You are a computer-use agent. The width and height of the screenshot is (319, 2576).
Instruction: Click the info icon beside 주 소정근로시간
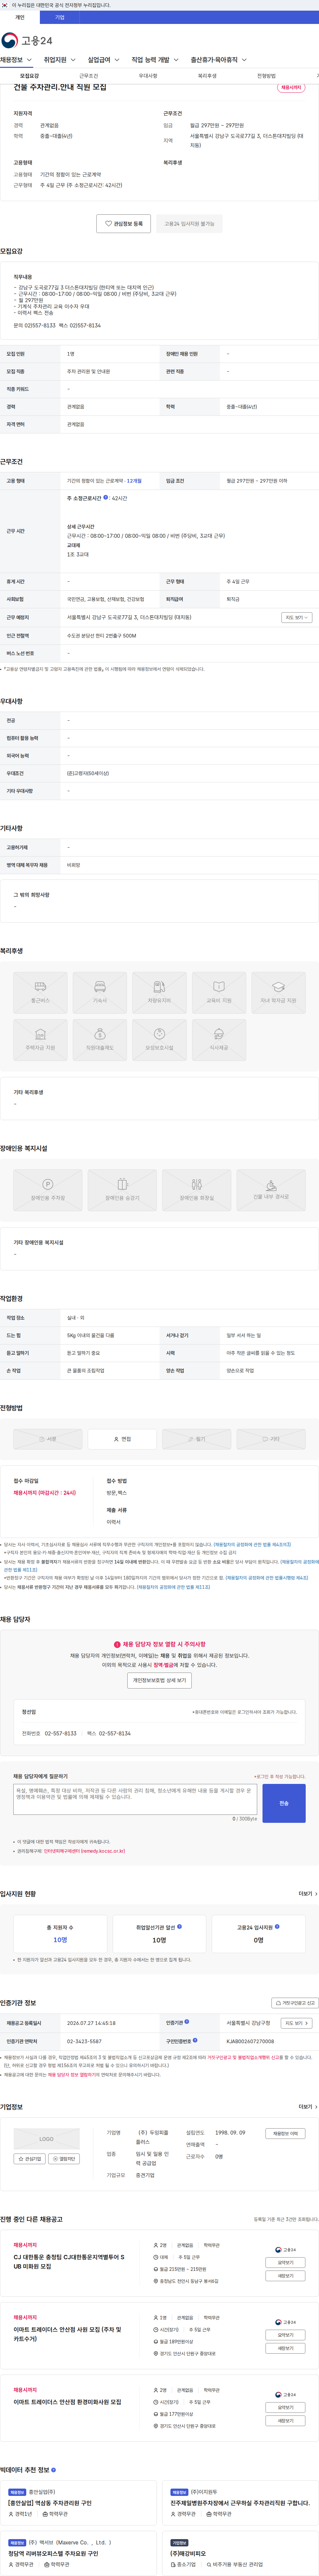click(106, 497)
